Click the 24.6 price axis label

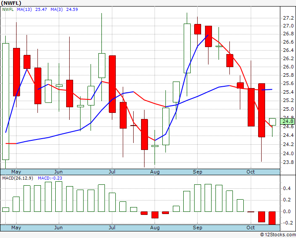[288, 126]
